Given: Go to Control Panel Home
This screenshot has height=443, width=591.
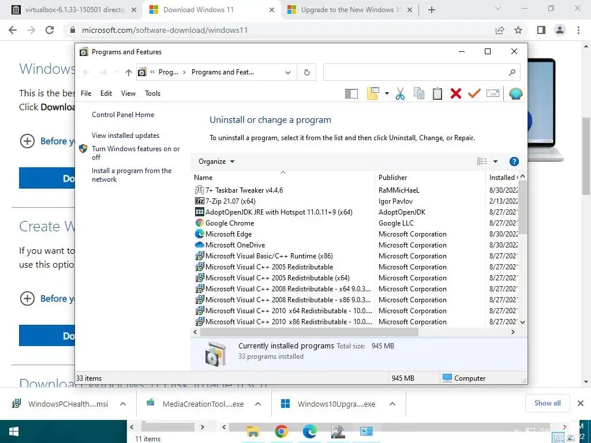Looking at the screenshot, I should click(123, 115).
